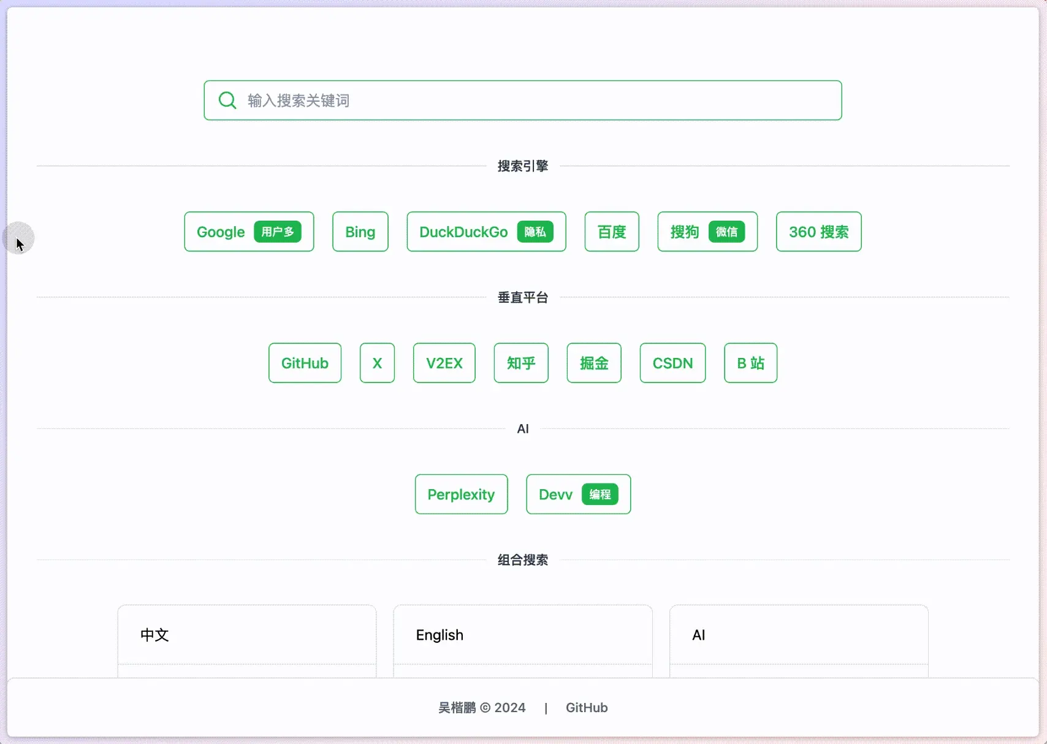The height and width of the screenshot is (744, 1047).
Task: Select DuckDuckGo search engine
Action: (486, 232)
